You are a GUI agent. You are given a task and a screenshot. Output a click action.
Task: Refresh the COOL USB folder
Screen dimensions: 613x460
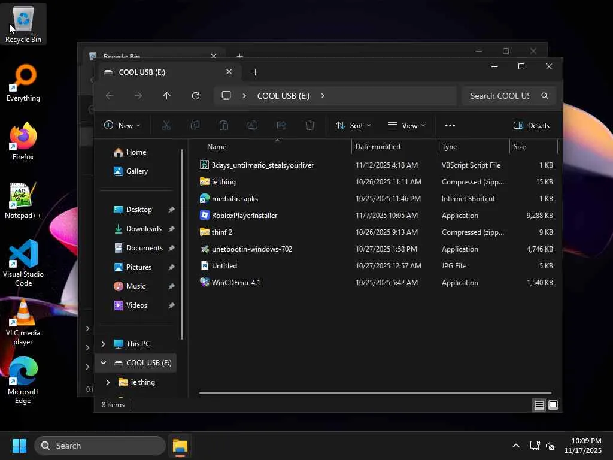pos(196,96)
